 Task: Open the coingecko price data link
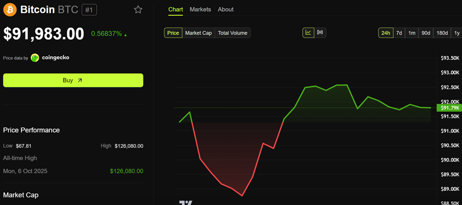[x=56, y=58]
